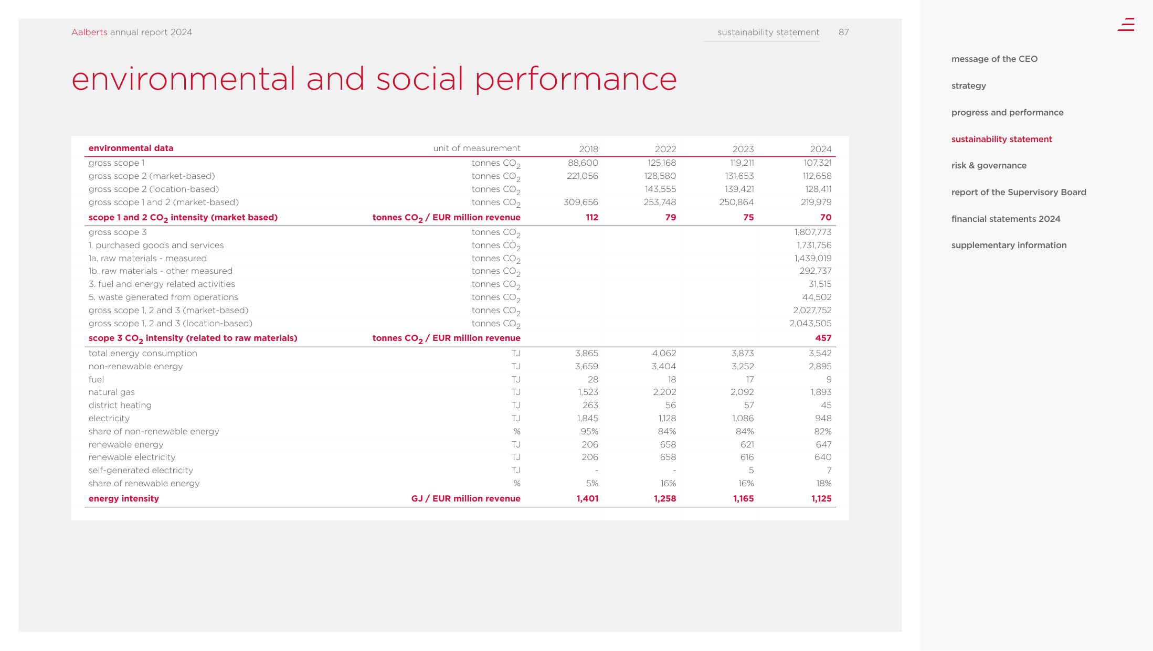Click scope 1 and 2 CO2 intensity row
The height and width of the screenshot is (651, 1153).
click(x=460, y=217)
